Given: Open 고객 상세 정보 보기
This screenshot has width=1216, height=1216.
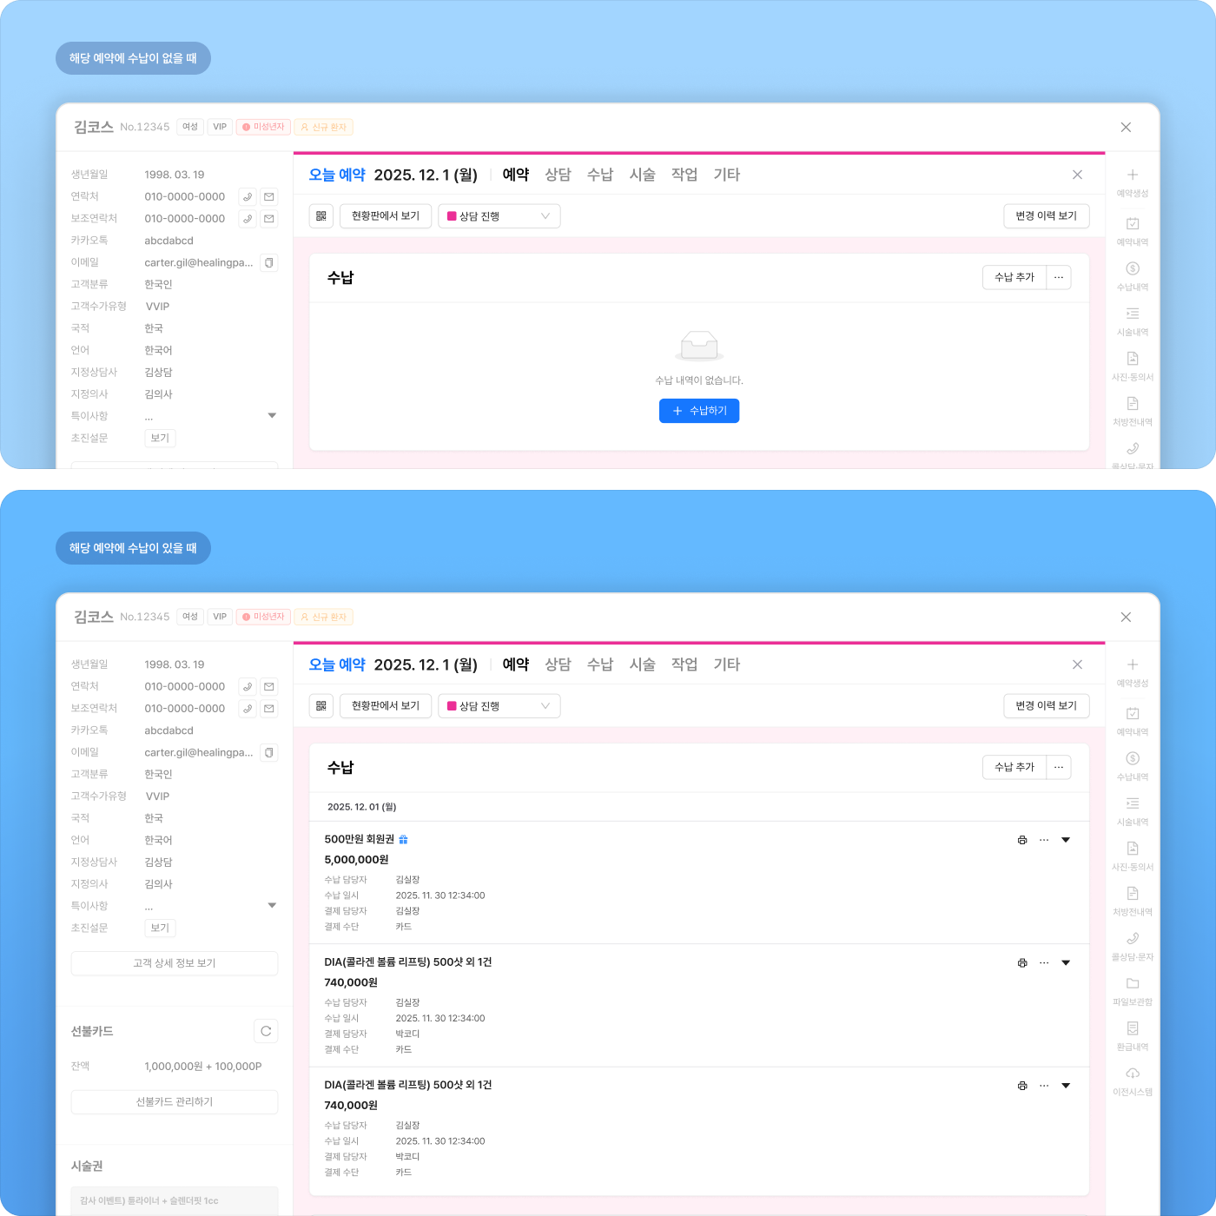Looking at the screenshot, I should [x=175, y=963].
